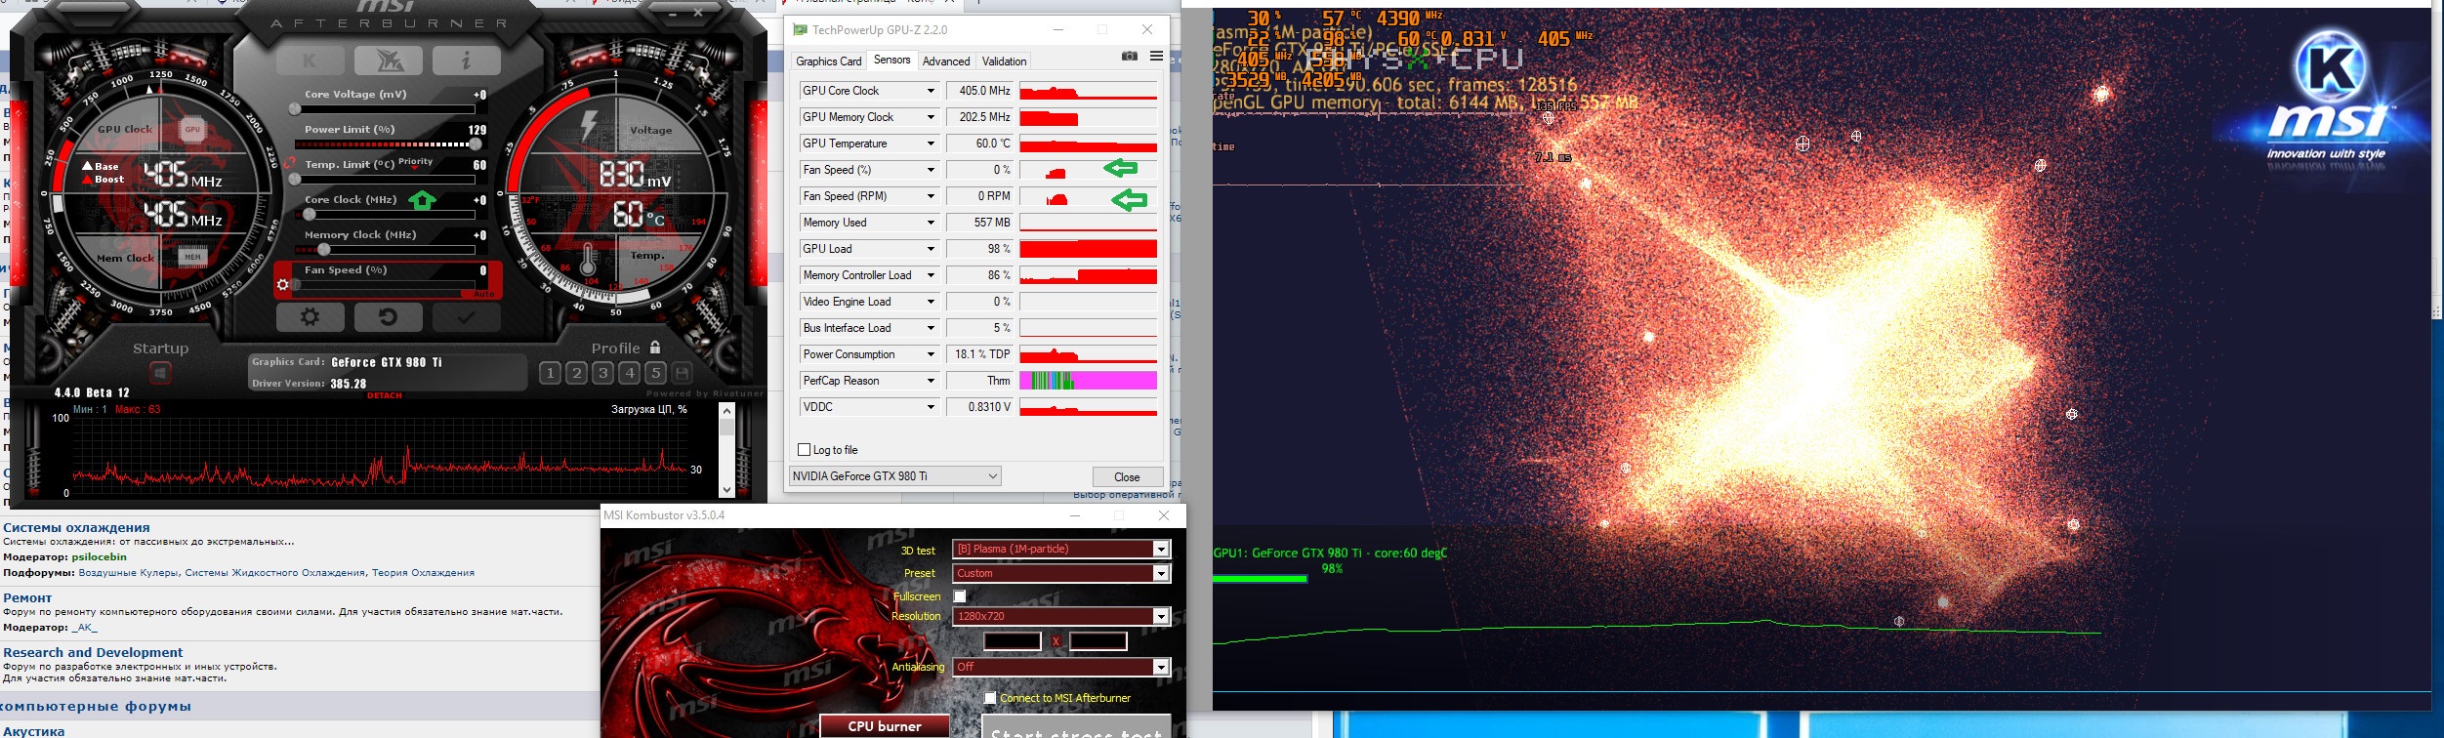Click the Afterburner graph scroll-up arrow
Viewport: 2444px width, 738px height.
(726, 412)
